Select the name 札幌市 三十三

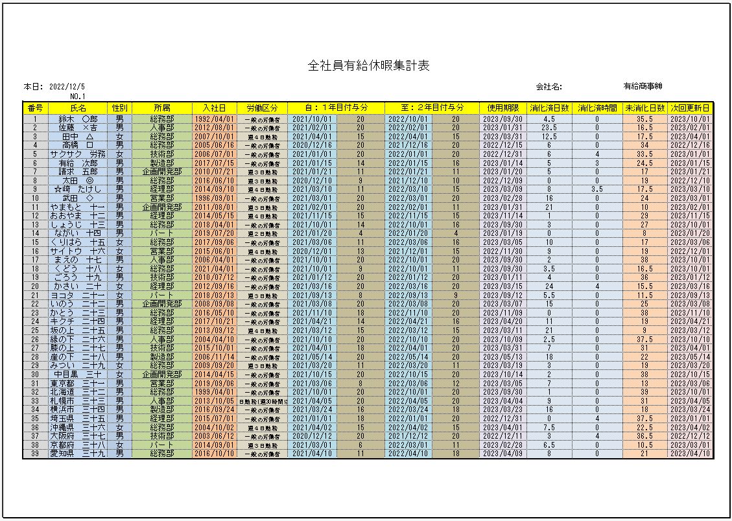tap(78, 400)
